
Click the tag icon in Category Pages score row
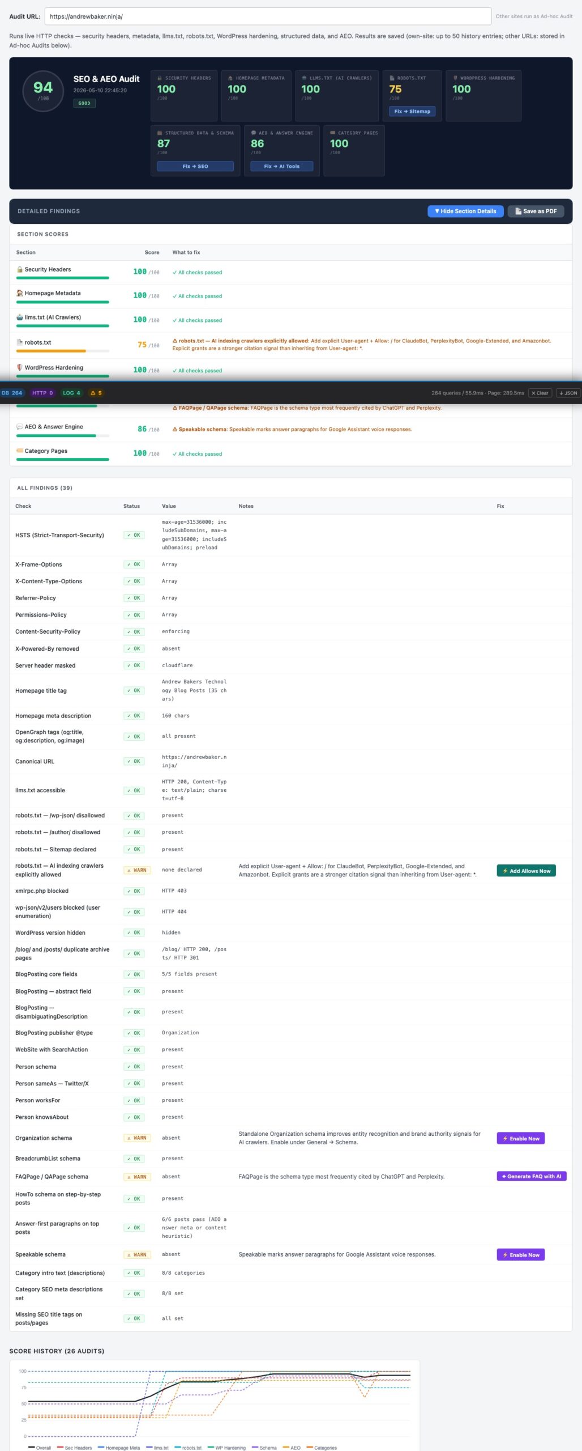pos(20,451)
